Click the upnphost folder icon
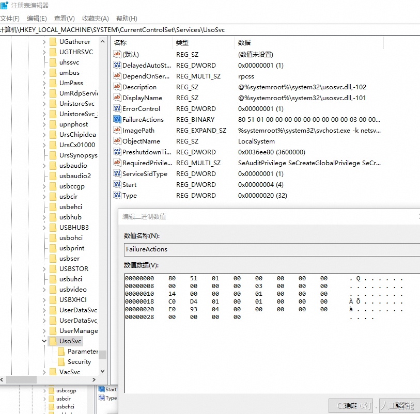 tap(53, 124)
